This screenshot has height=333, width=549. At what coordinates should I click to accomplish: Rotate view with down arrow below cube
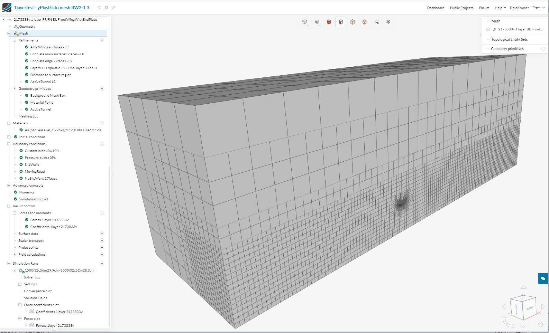point(523,326)
